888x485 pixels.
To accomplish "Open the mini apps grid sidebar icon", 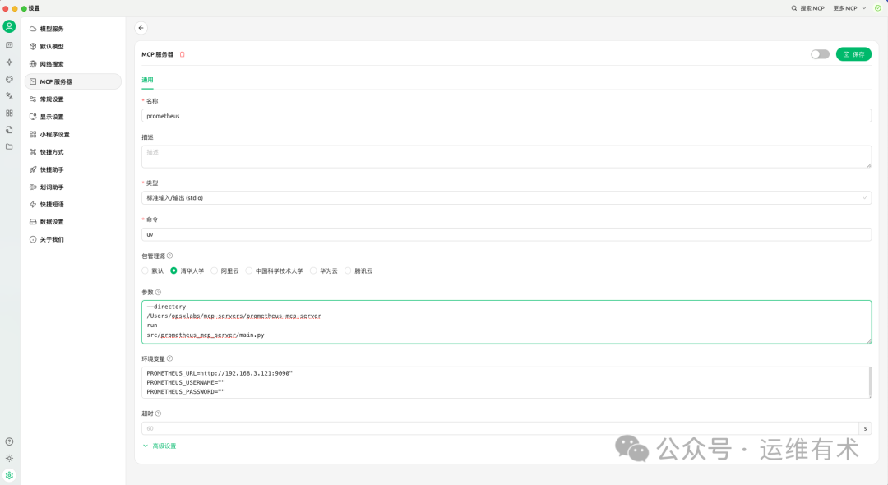I will click(x=8, y=113).
